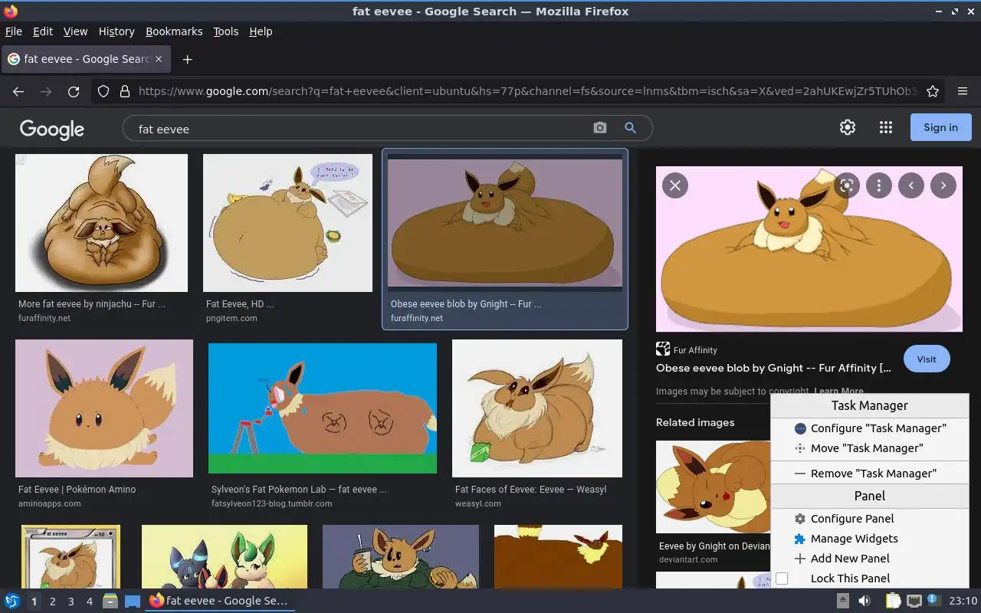Go forward with the forward arrow

point(46,91)
